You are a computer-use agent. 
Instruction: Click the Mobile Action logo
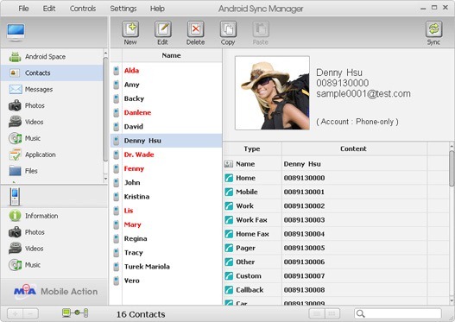click(56, 291)
